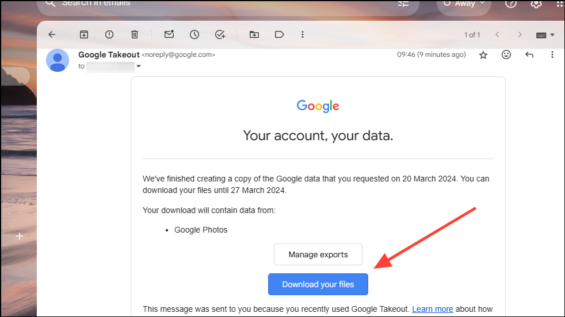This screenshot has width=565, height=317.
Task: Add an emoji reaction to the email
Action: point(506,55)
